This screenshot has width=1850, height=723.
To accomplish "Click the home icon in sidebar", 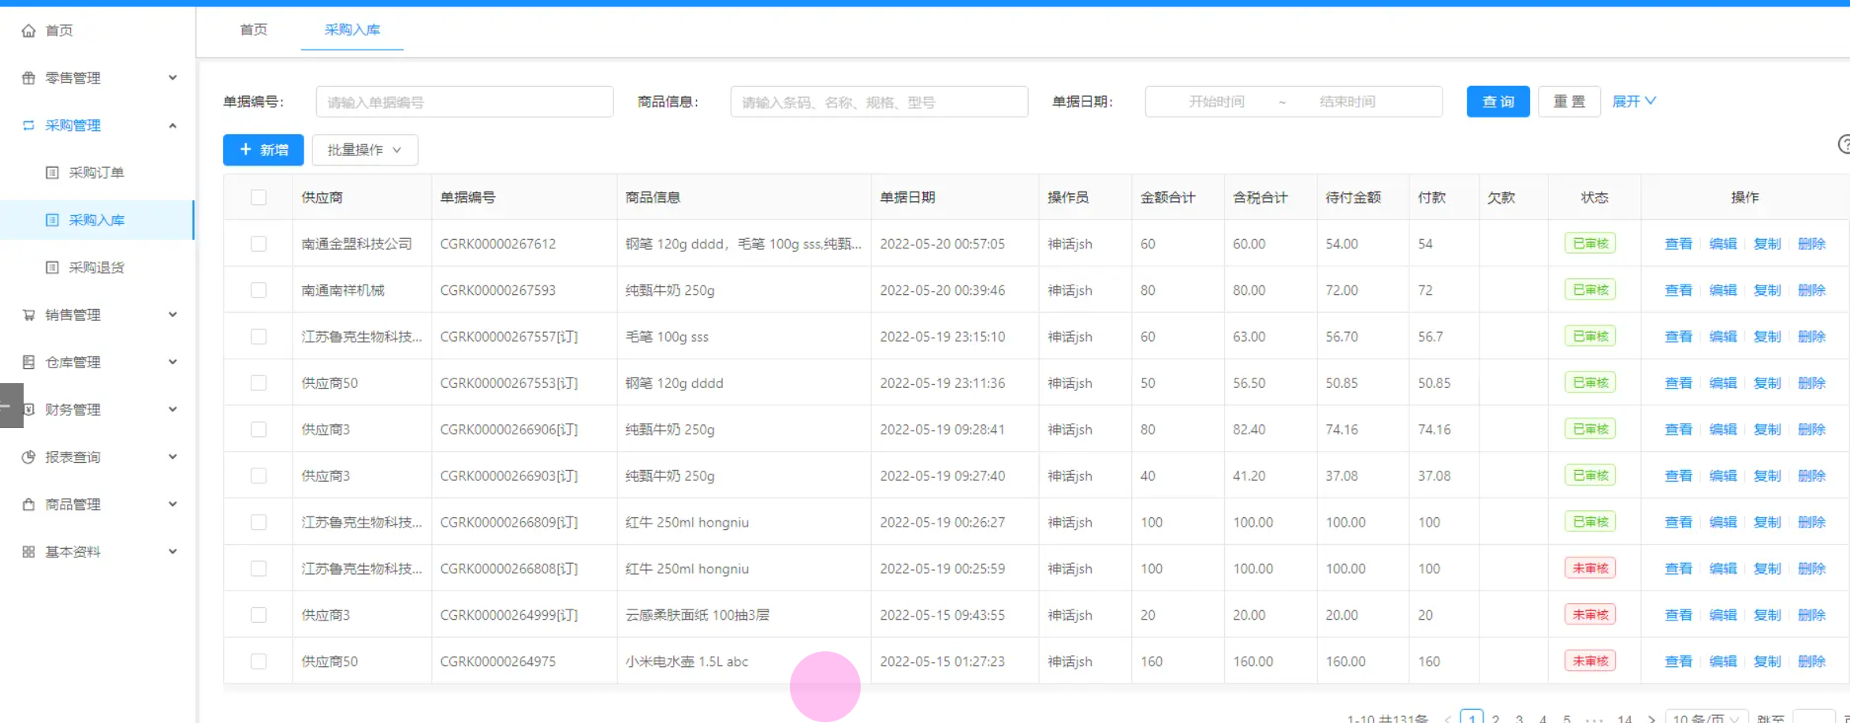I will point(28,31).
